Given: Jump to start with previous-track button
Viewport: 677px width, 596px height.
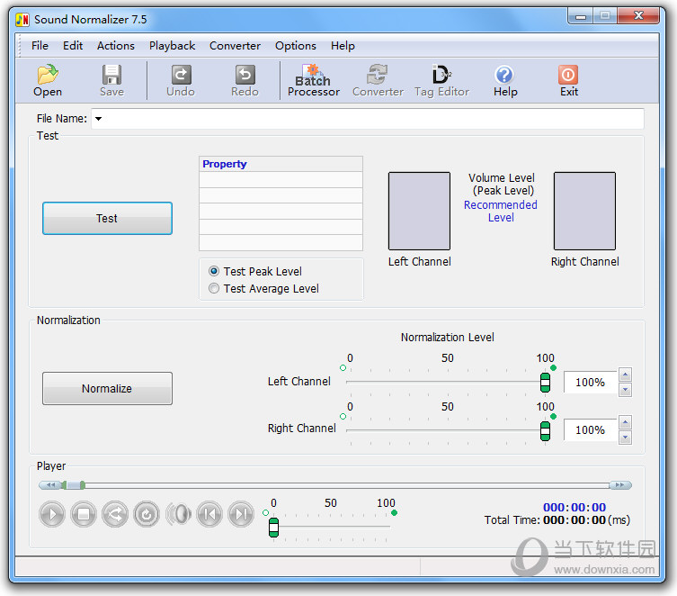Looking at the screenshot, I should pos(209,514).
